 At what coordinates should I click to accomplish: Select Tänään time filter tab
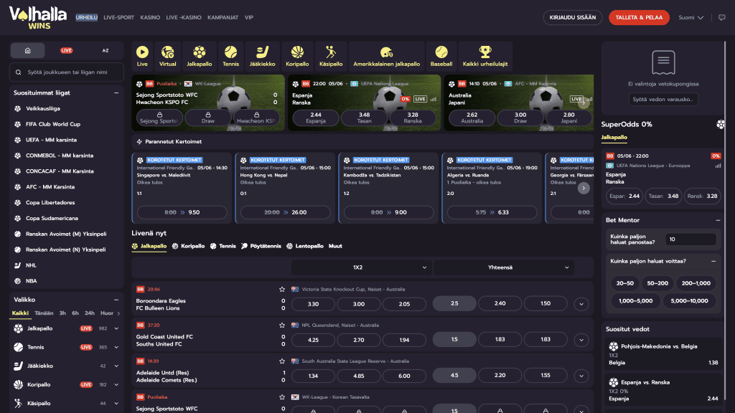tap(44, 313)
